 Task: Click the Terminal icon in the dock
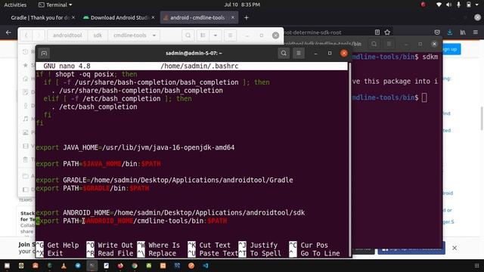92,265
